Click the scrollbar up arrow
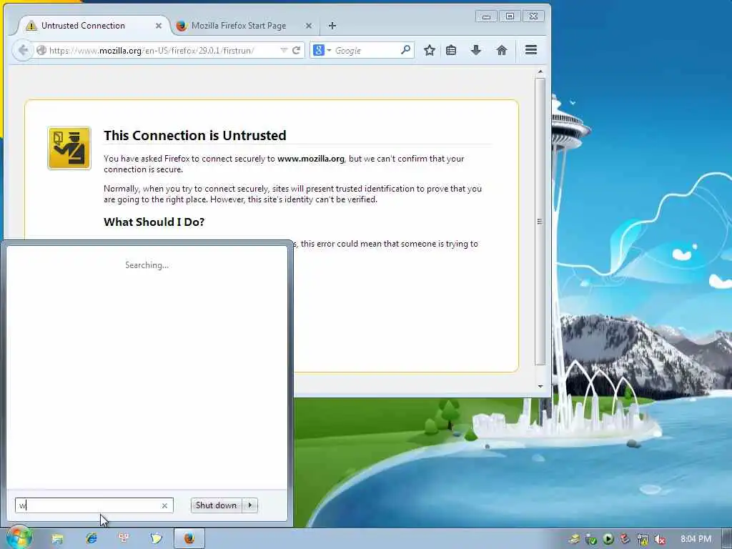 pos(540,72)
